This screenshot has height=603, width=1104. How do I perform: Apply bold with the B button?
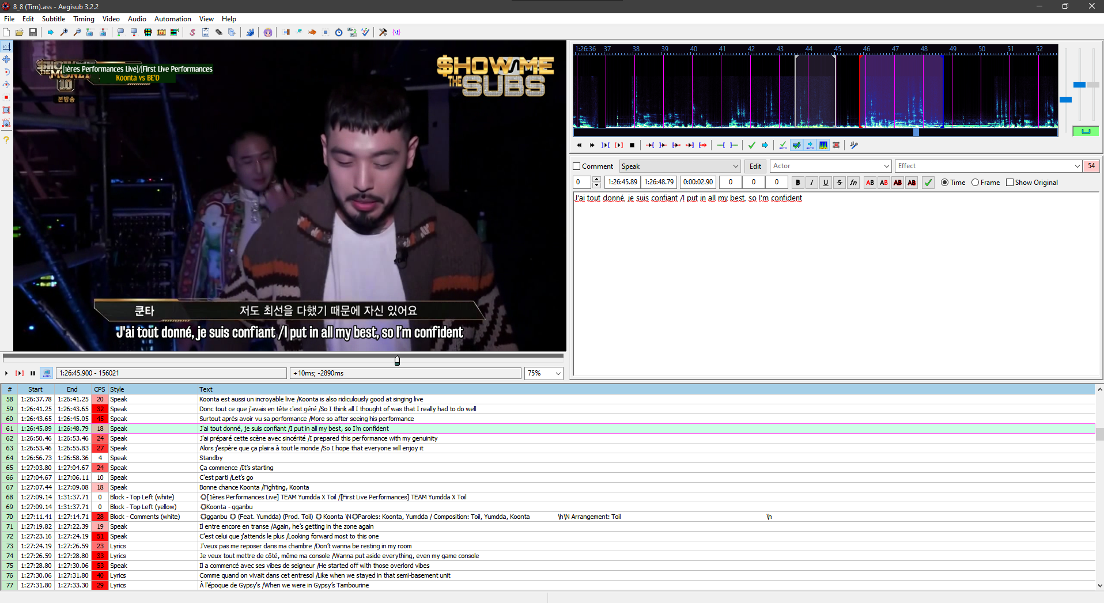click(798, 183)
